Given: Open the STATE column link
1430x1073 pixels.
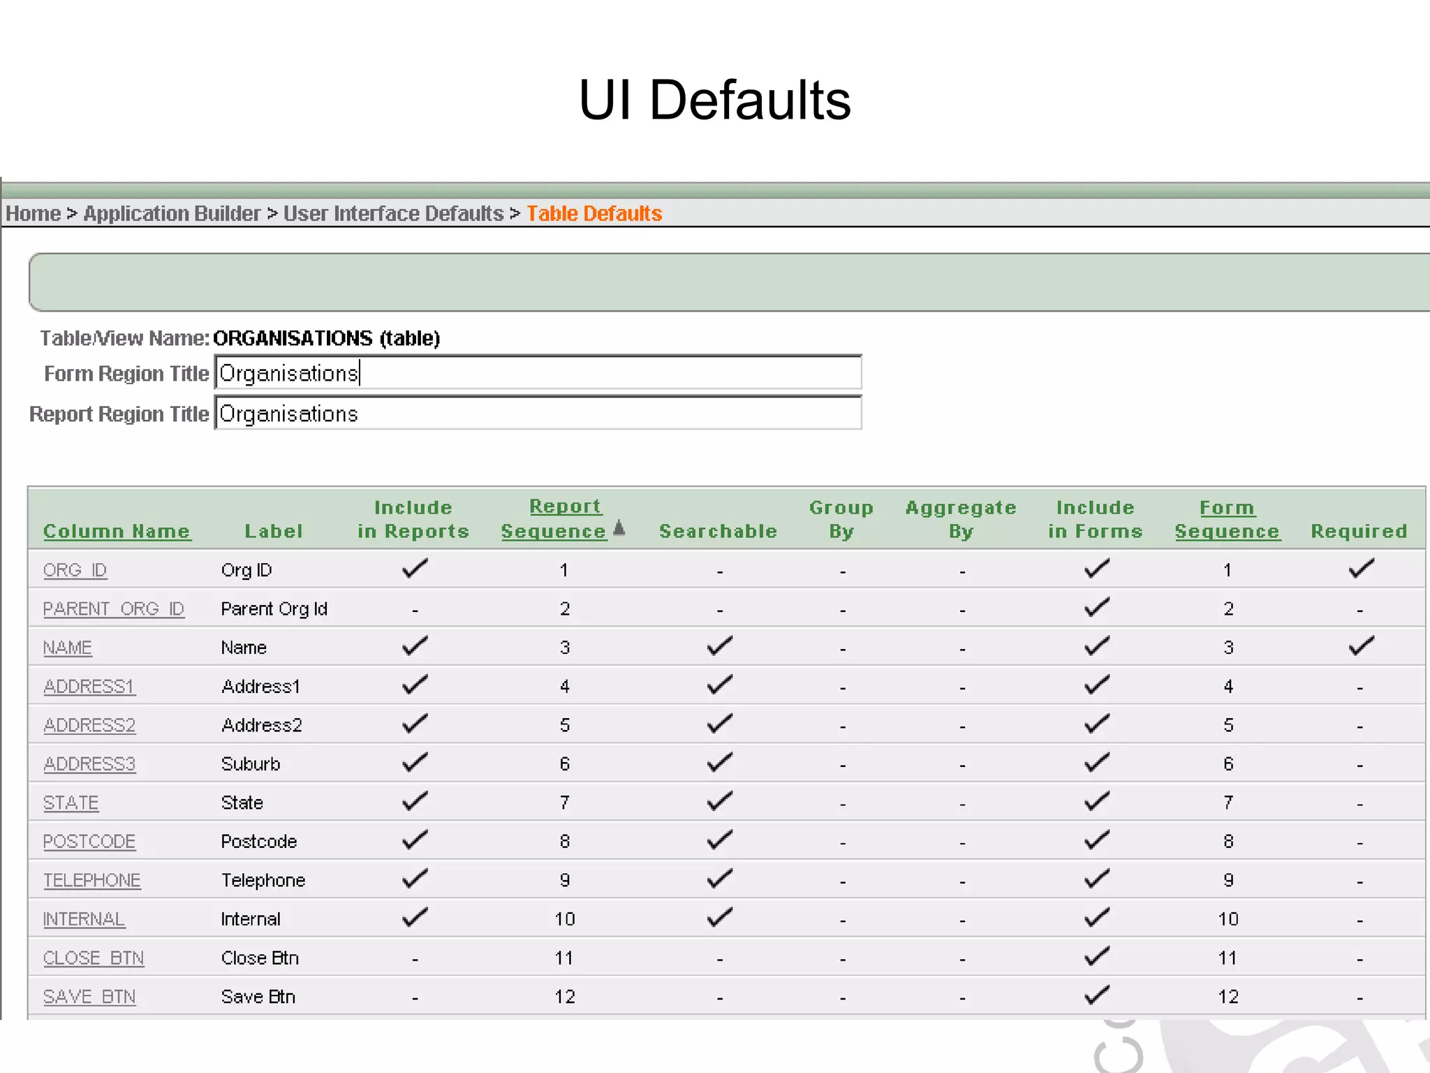Looking at the screenshot, I should pyautogui.click(x=71, y=803).
